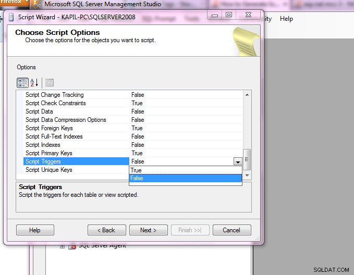354x275 pixels.
Task: Click False value of Script Data Compression Options
Action: [x=138, y=120]
